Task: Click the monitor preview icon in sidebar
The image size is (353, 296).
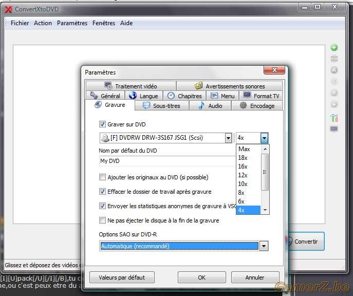Action: 334,129
